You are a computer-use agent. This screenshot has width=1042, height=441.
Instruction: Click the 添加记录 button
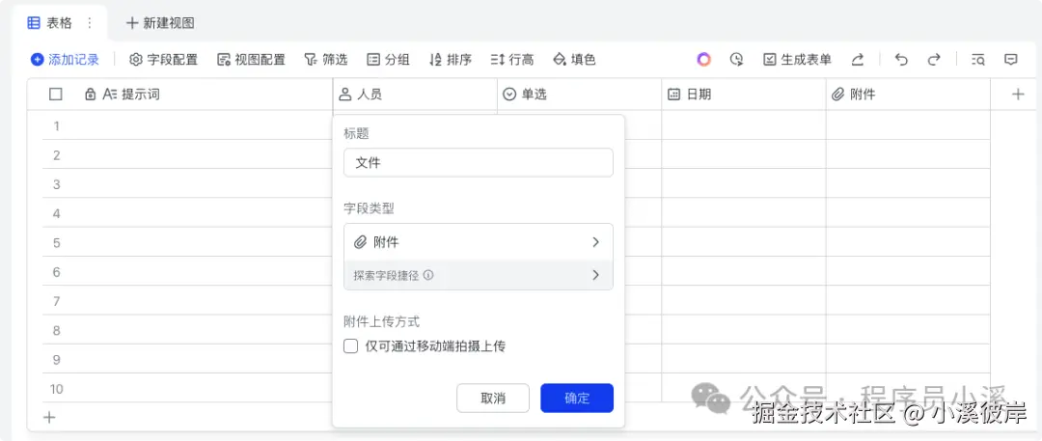tap(66, 60)
